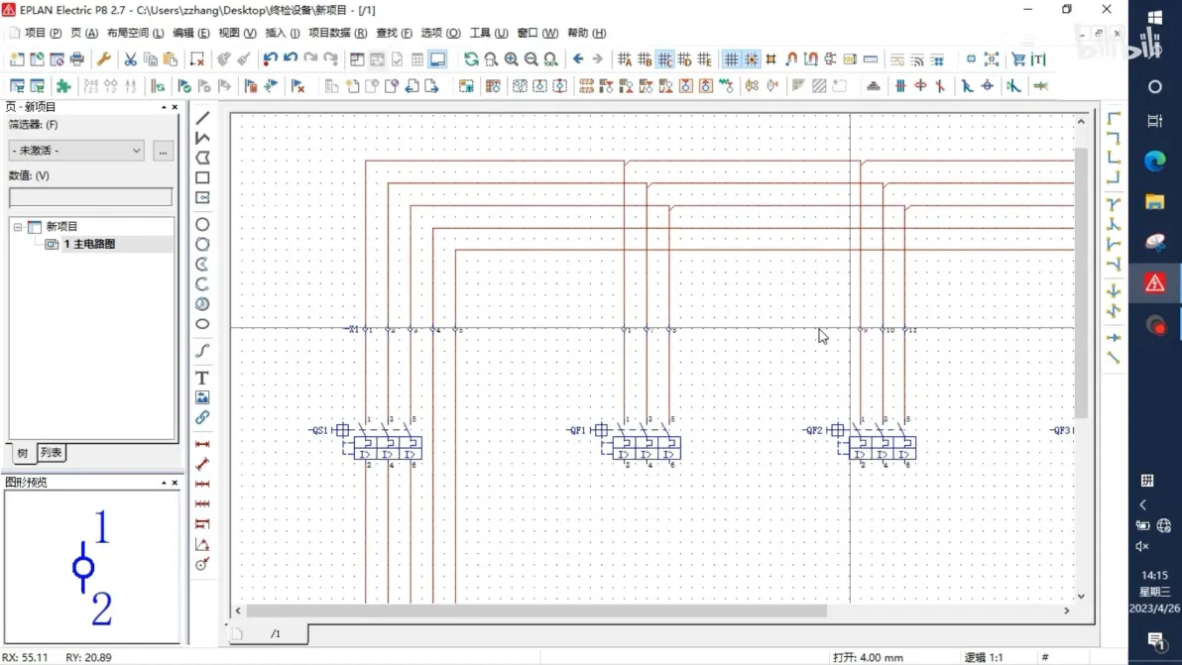Click the Print icon in the toolbar
The image size is (1182, 665).
tap(77, 58)
